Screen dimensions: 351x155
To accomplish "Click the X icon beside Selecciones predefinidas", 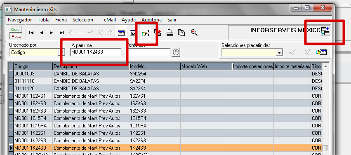I will pyautogui.click(x=308, y=52).
